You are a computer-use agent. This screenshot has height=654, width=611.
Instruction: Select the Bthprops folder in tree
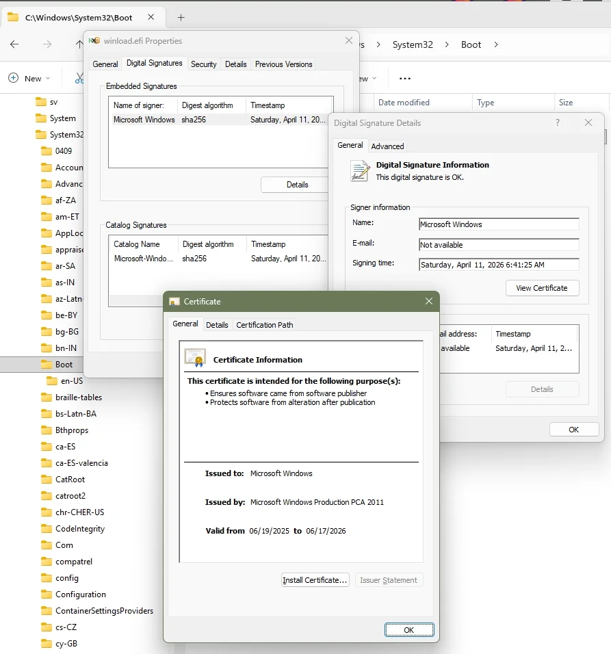(71, 430)
